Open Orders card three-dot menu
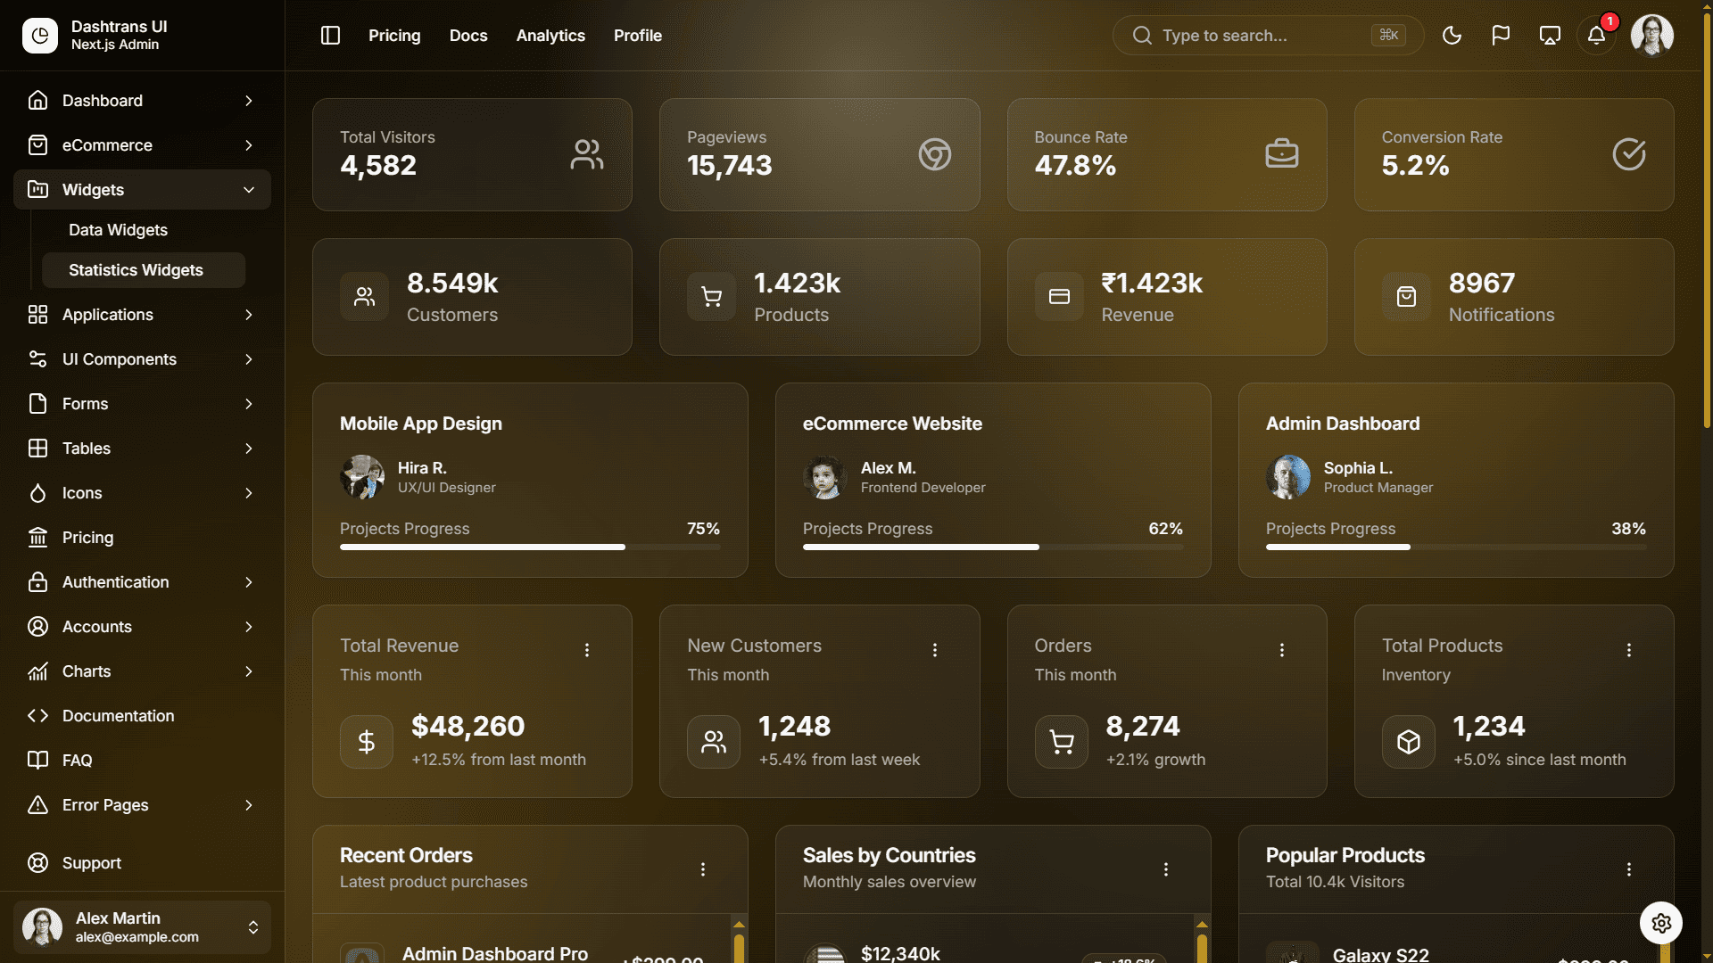The height and width of the screenshot is (963, 1713). (1282, 650)
